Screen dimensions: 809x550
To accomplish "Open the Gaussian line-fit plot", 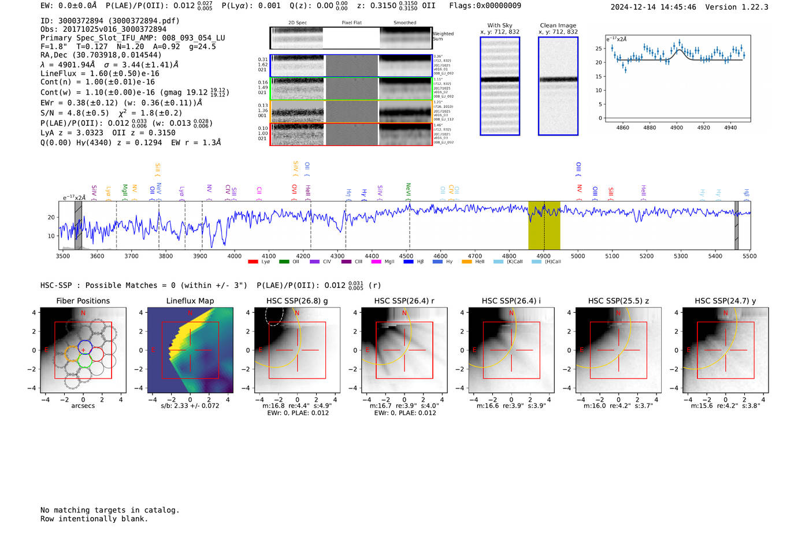I will point(677,78).
